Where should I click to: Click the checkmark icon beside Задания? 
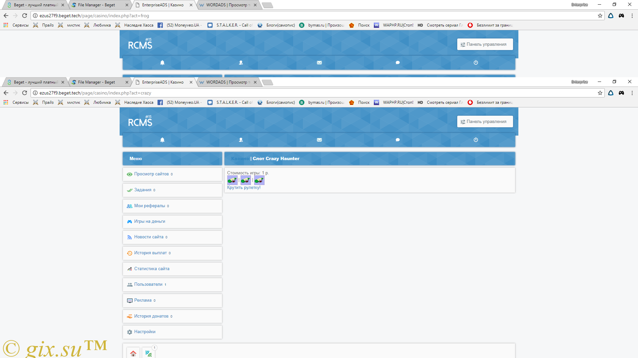coord(130,190)
